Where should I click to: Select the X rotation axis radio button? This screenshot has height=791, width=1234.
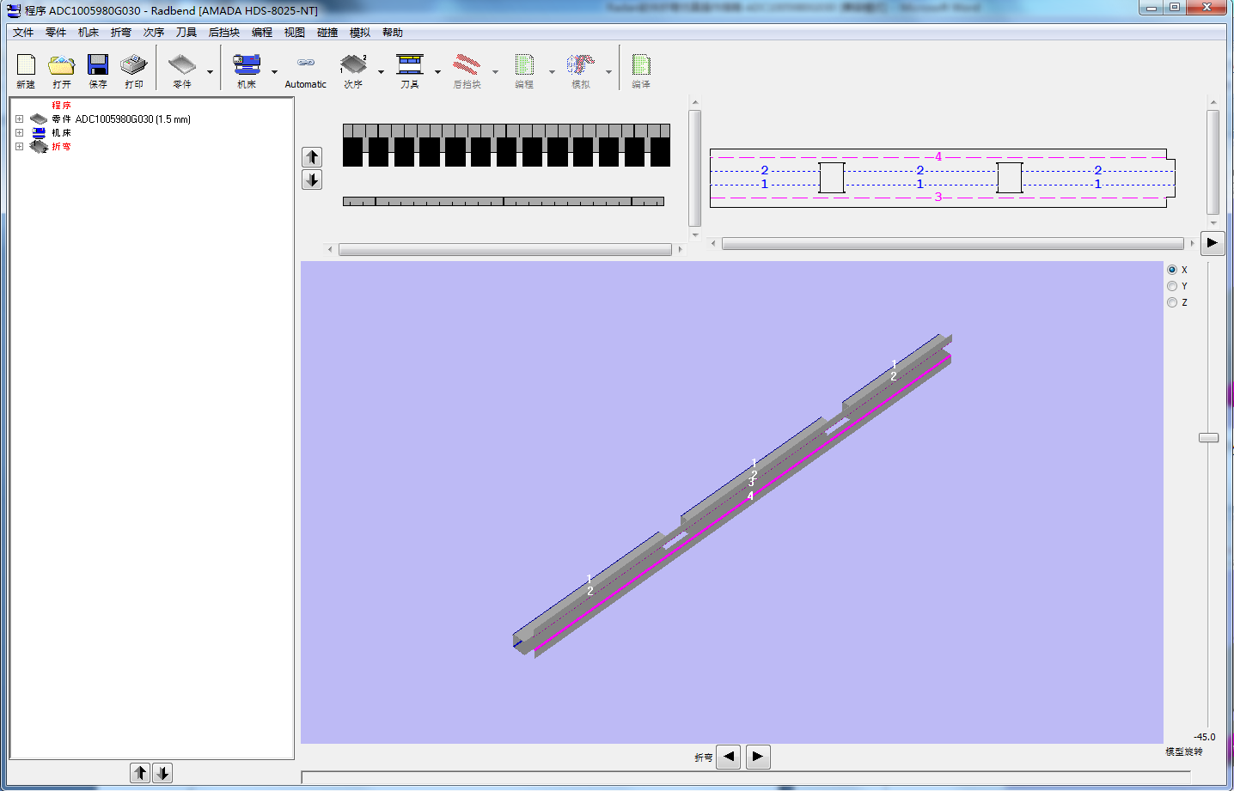click(x=1172, y=270)
